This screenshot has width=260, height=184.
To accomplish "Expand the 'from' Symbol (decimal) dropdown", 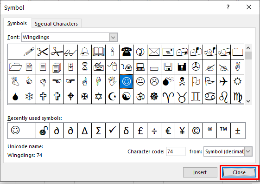I will (248, 151).
